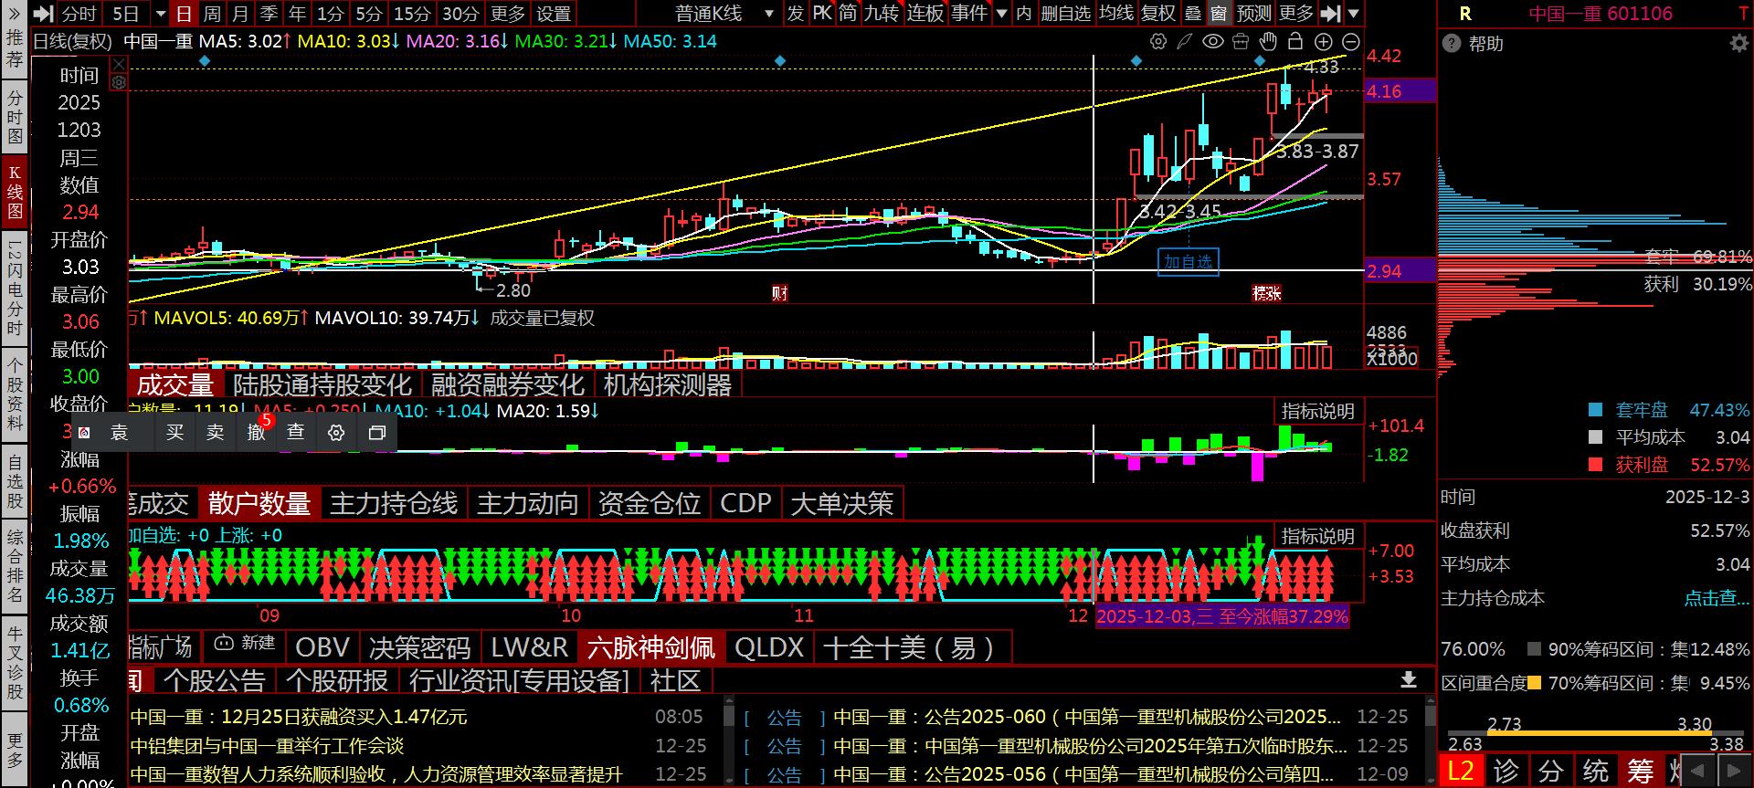Open the 帮助 help question icon
Viewport: 1754px width, 788px height.
tap(1451, 43)
